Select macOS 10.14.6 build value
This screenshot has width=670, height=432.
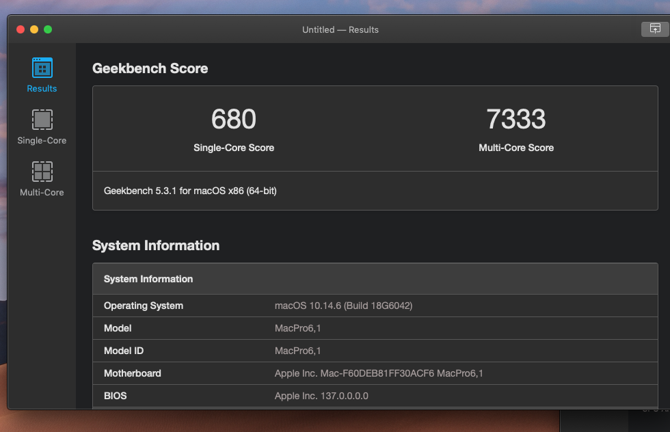(343, 306)
